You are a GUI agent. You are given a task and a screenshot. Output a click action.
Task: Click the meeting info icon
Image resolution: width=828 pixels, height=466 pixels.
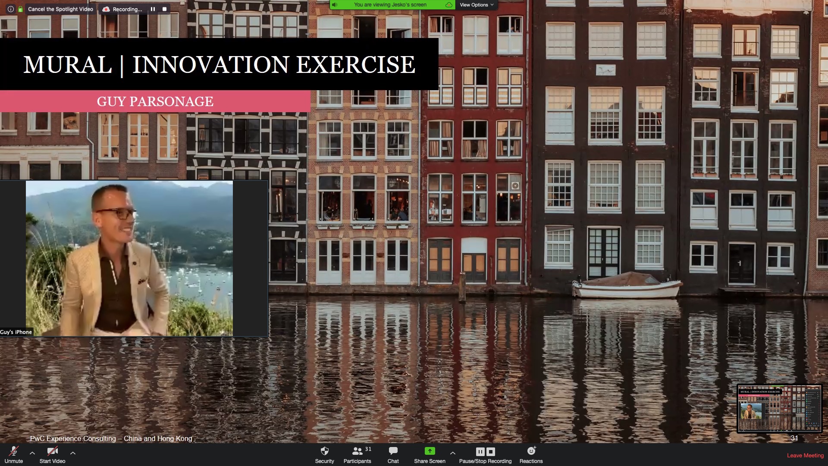click(10, 9)
